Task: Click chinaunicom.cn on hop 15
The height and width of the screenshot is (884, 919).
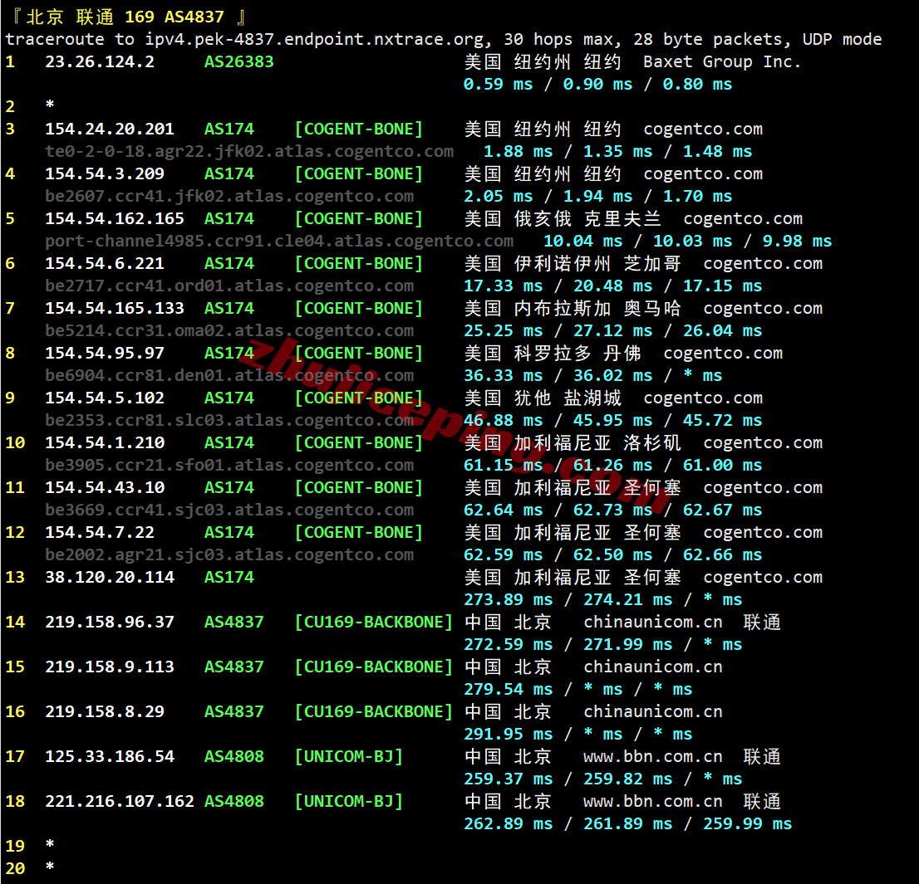Action: [653, 667]
